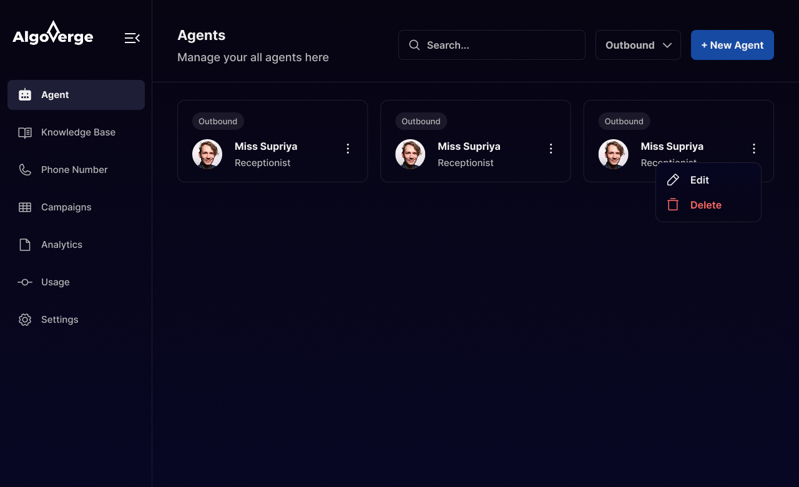Click the Settings gear icon

click(25, 320)
